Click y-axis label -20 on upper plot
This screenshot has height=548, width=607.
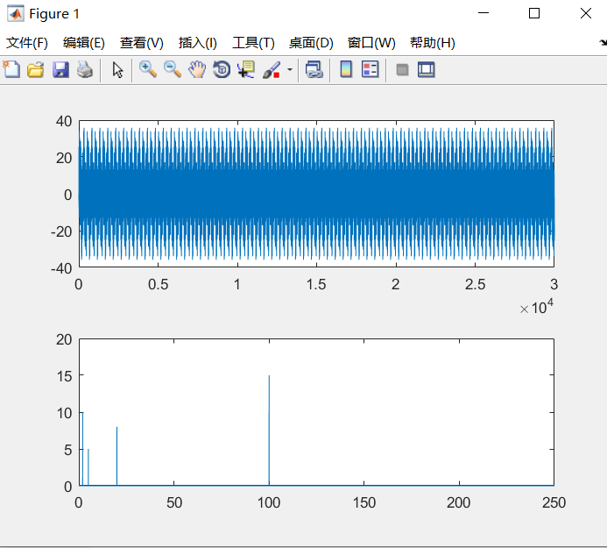tap(61, 231)
